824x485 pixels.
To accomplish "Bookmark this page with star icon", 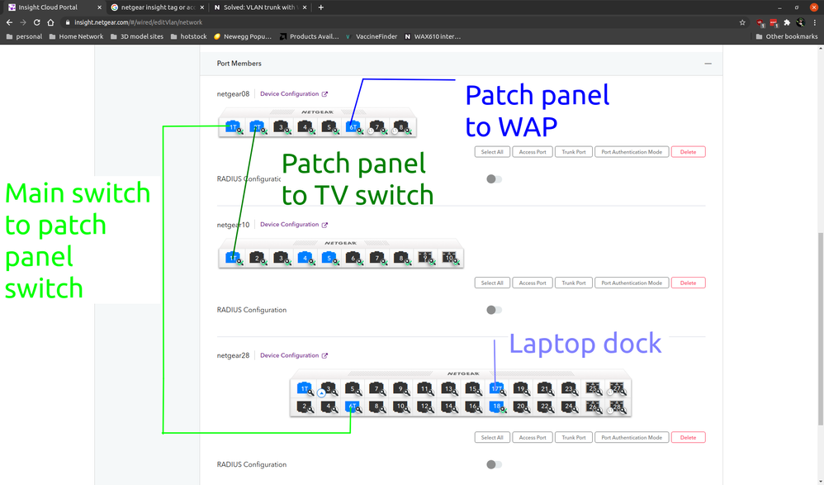I will tap(742, 22).
